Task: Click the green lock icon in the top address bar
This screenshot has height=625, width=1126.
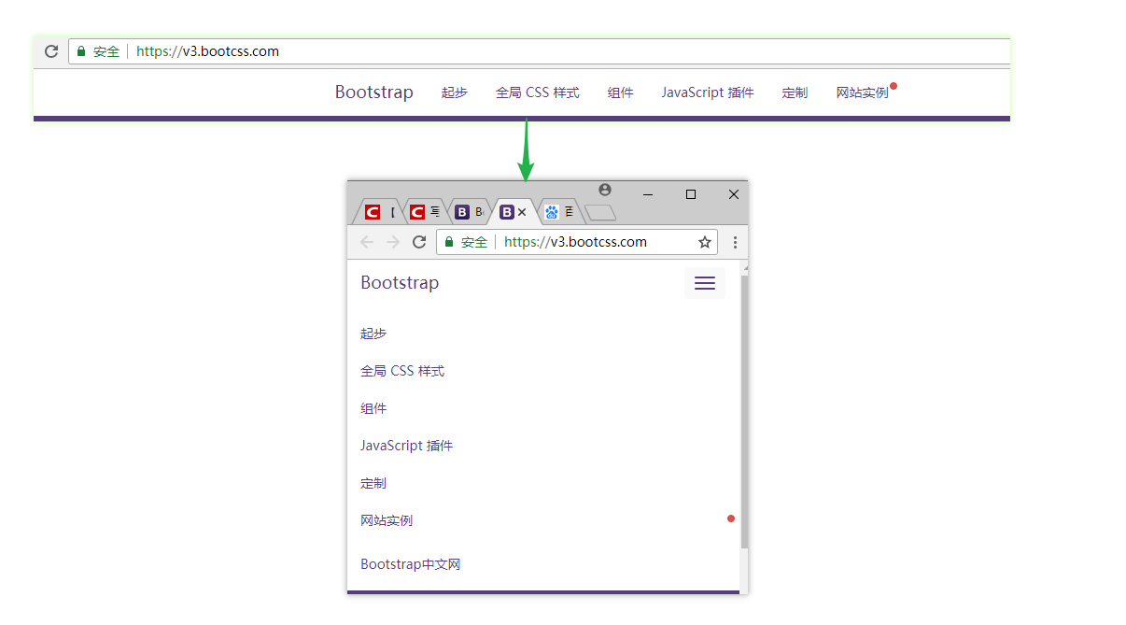Action: tap(81, 51)
